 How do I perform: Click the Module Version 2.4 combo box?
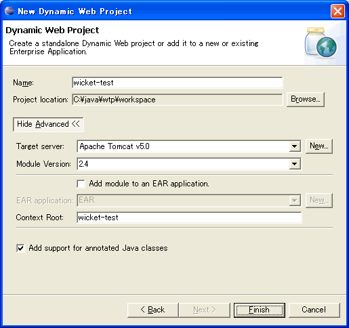coord(189,164)
